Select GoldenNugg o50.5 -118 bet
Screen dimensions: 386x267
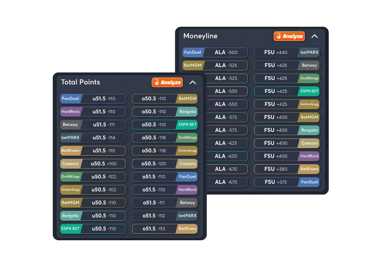point(165,151)
